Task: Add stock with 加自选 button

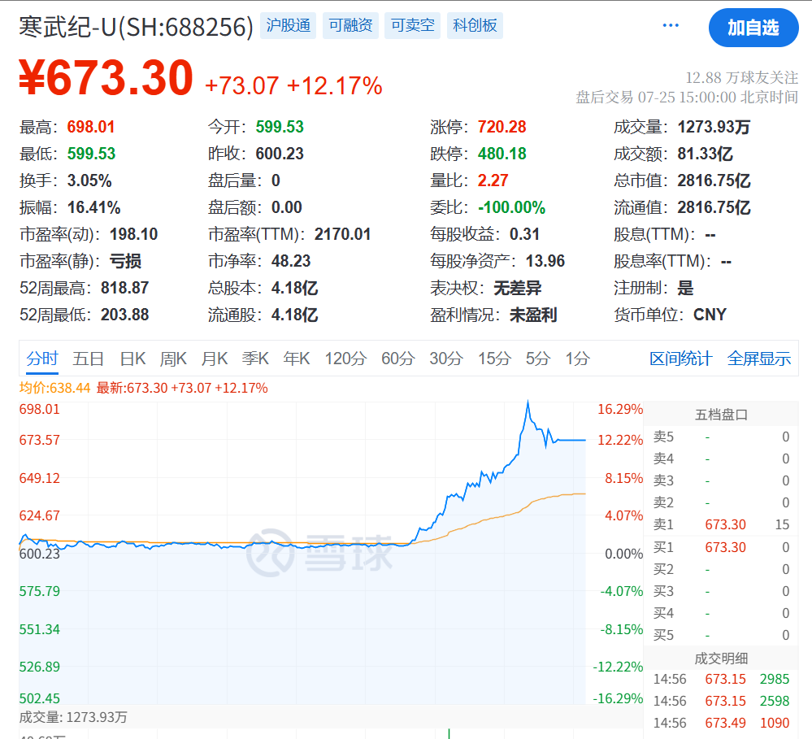Action: [753, 28]
